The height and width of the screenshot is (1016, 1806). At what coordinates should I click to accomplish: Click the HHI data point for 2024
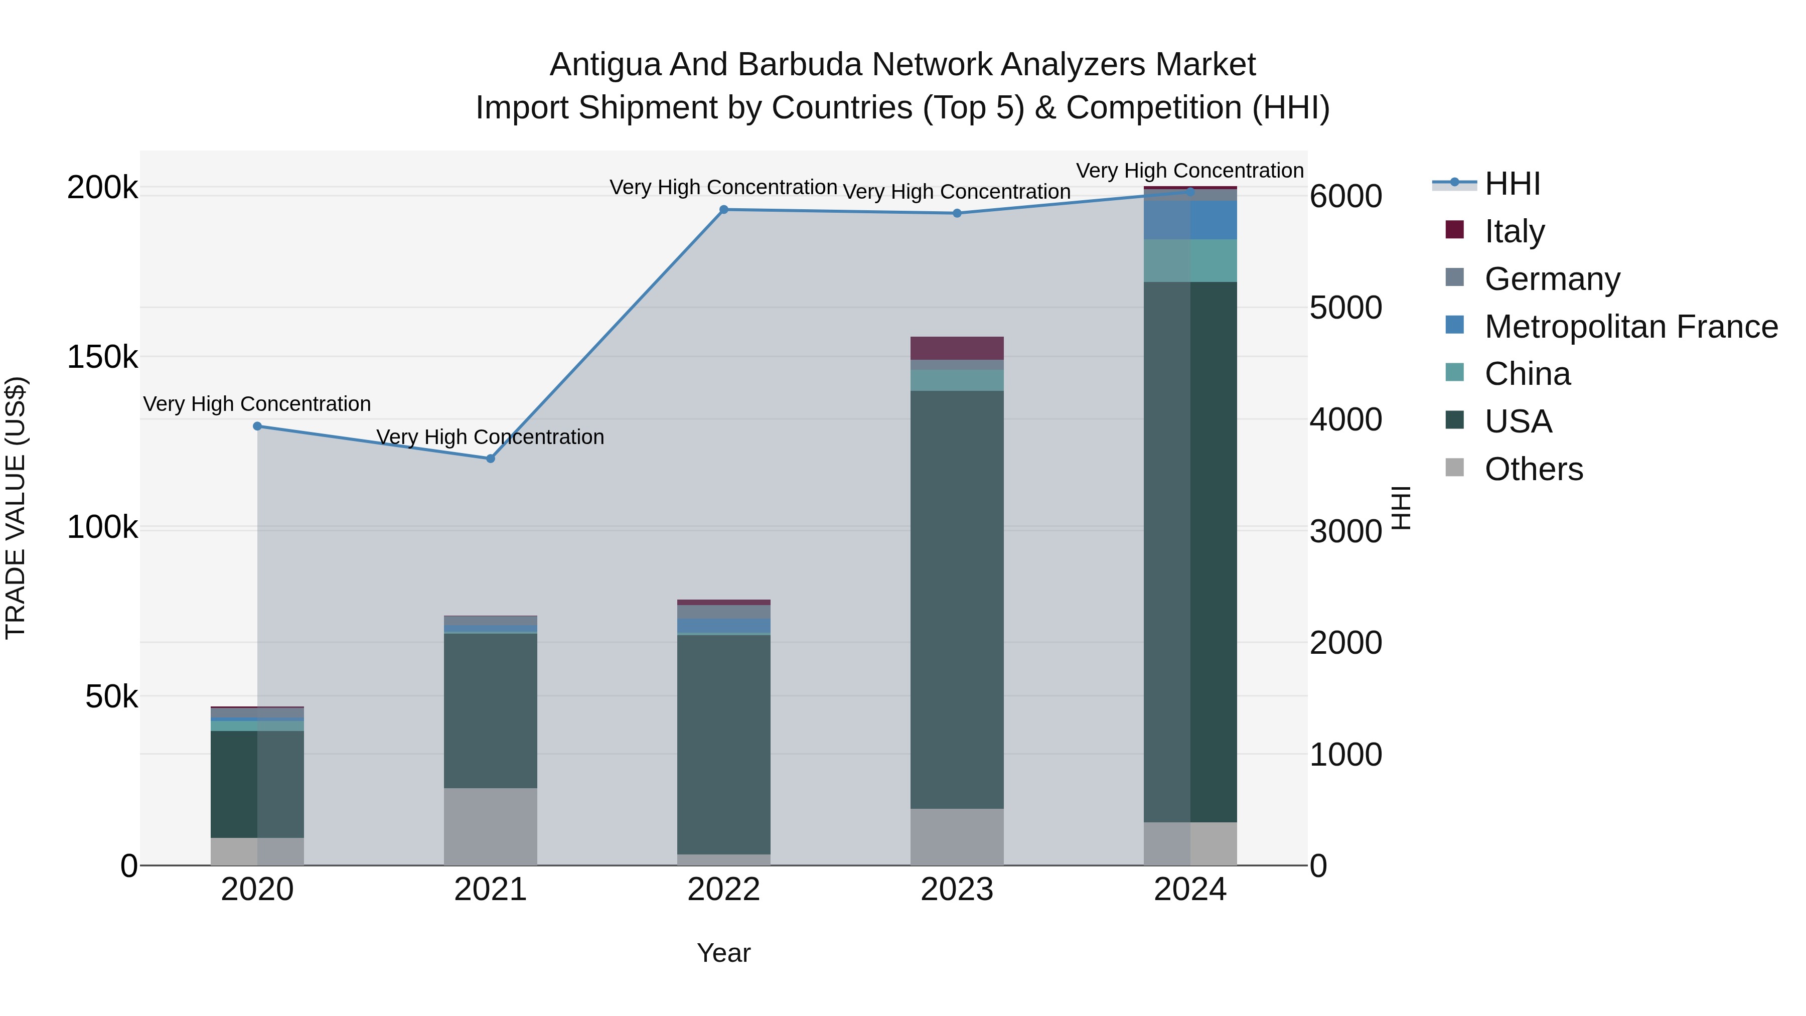click(x=1190, y=192)
